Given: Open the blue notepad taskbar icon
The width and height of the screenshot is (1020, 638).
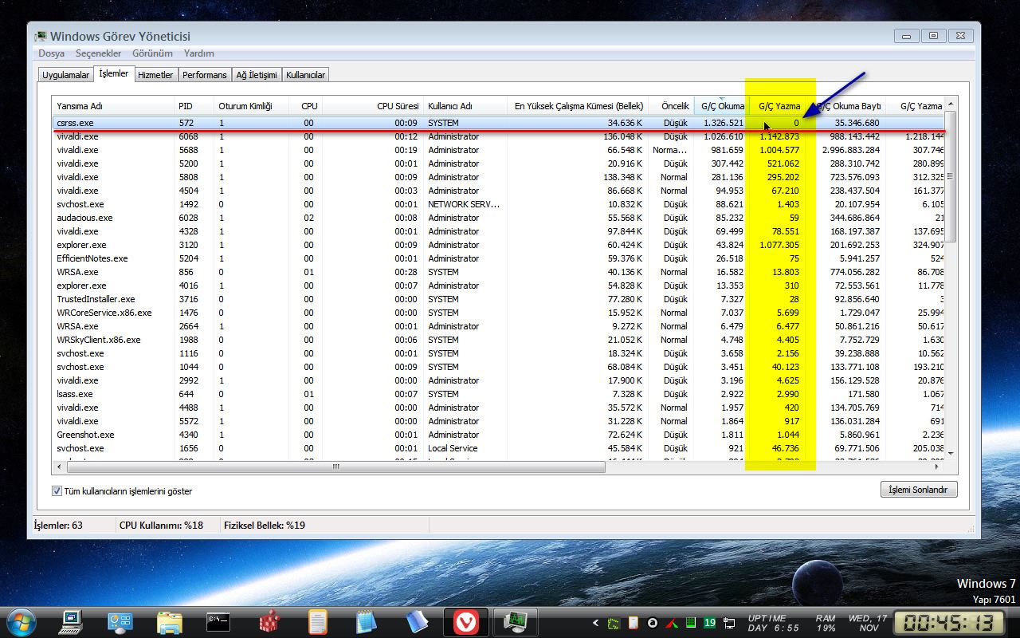Looking at the screenshot, I should (x=366, y=622).
